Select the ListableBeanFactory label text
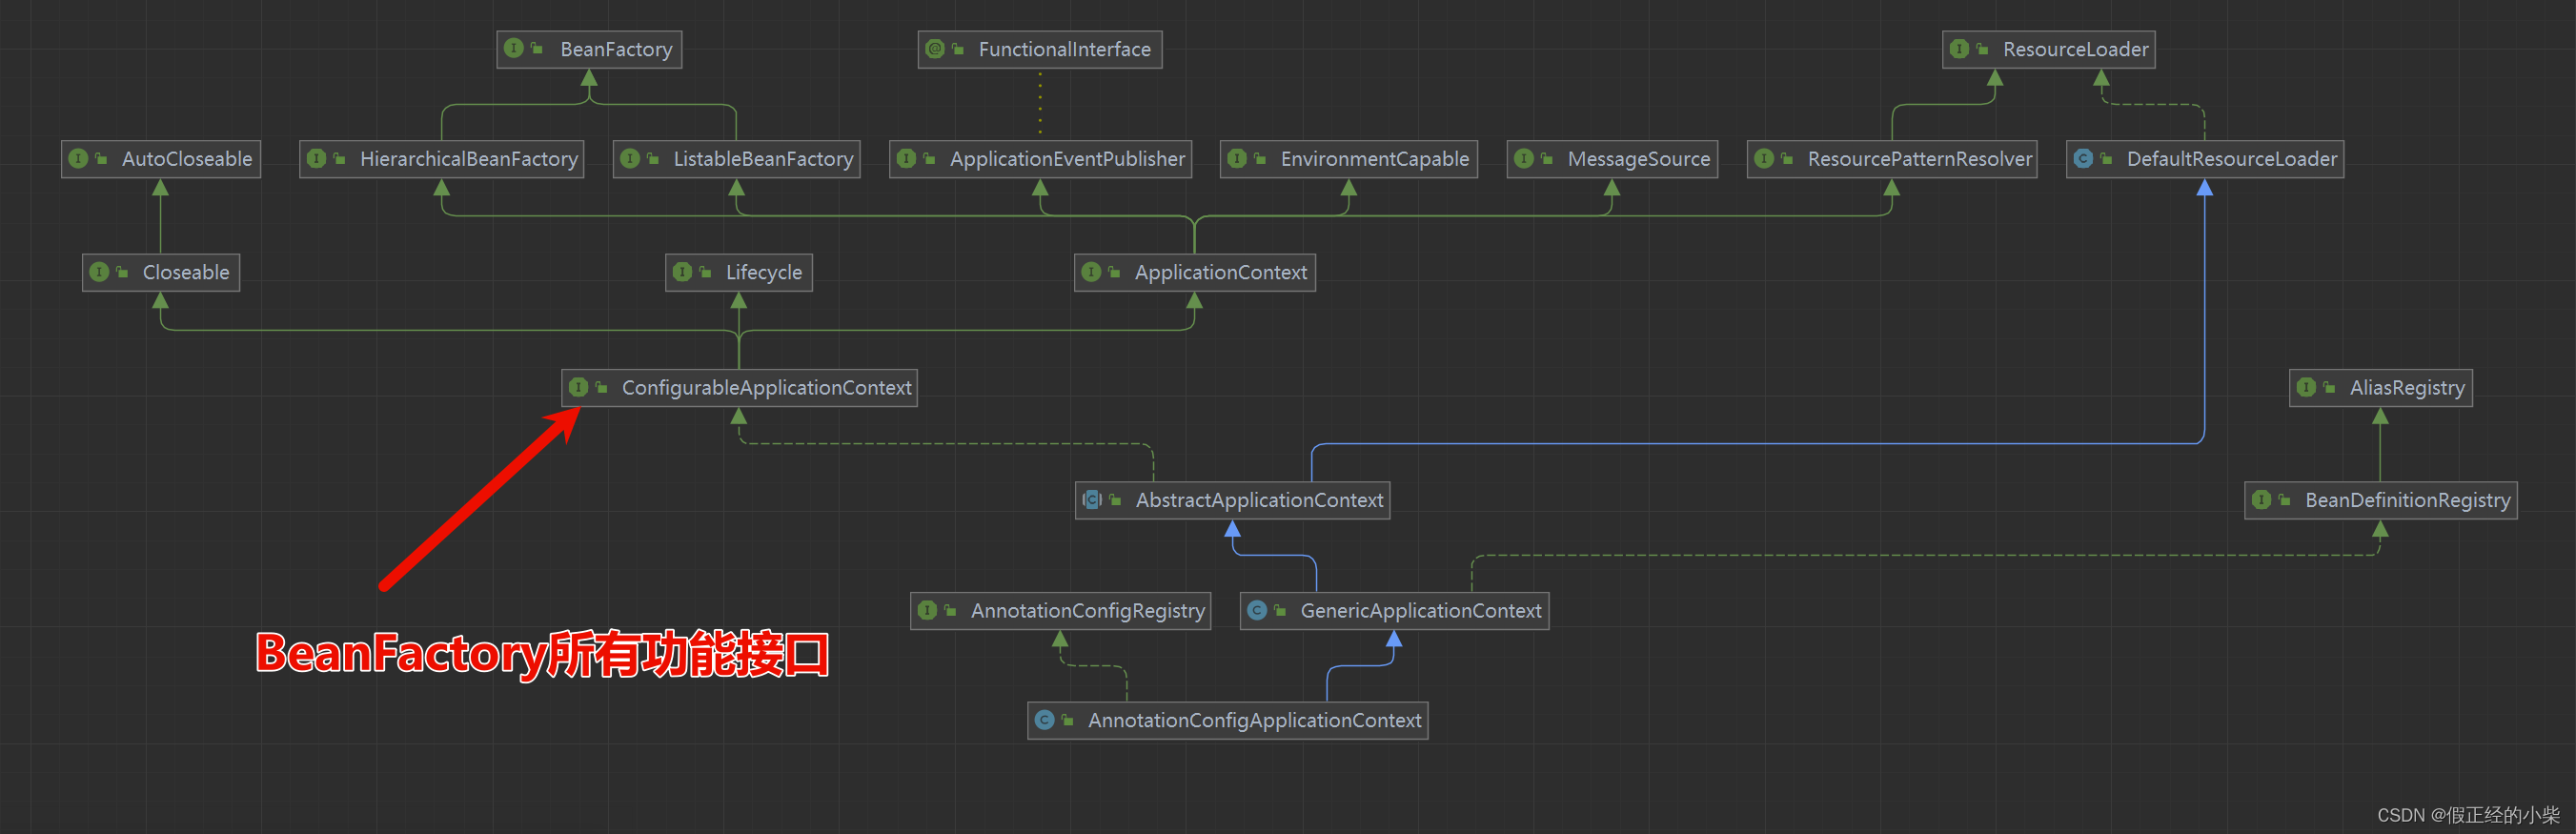 click(763, 159)
